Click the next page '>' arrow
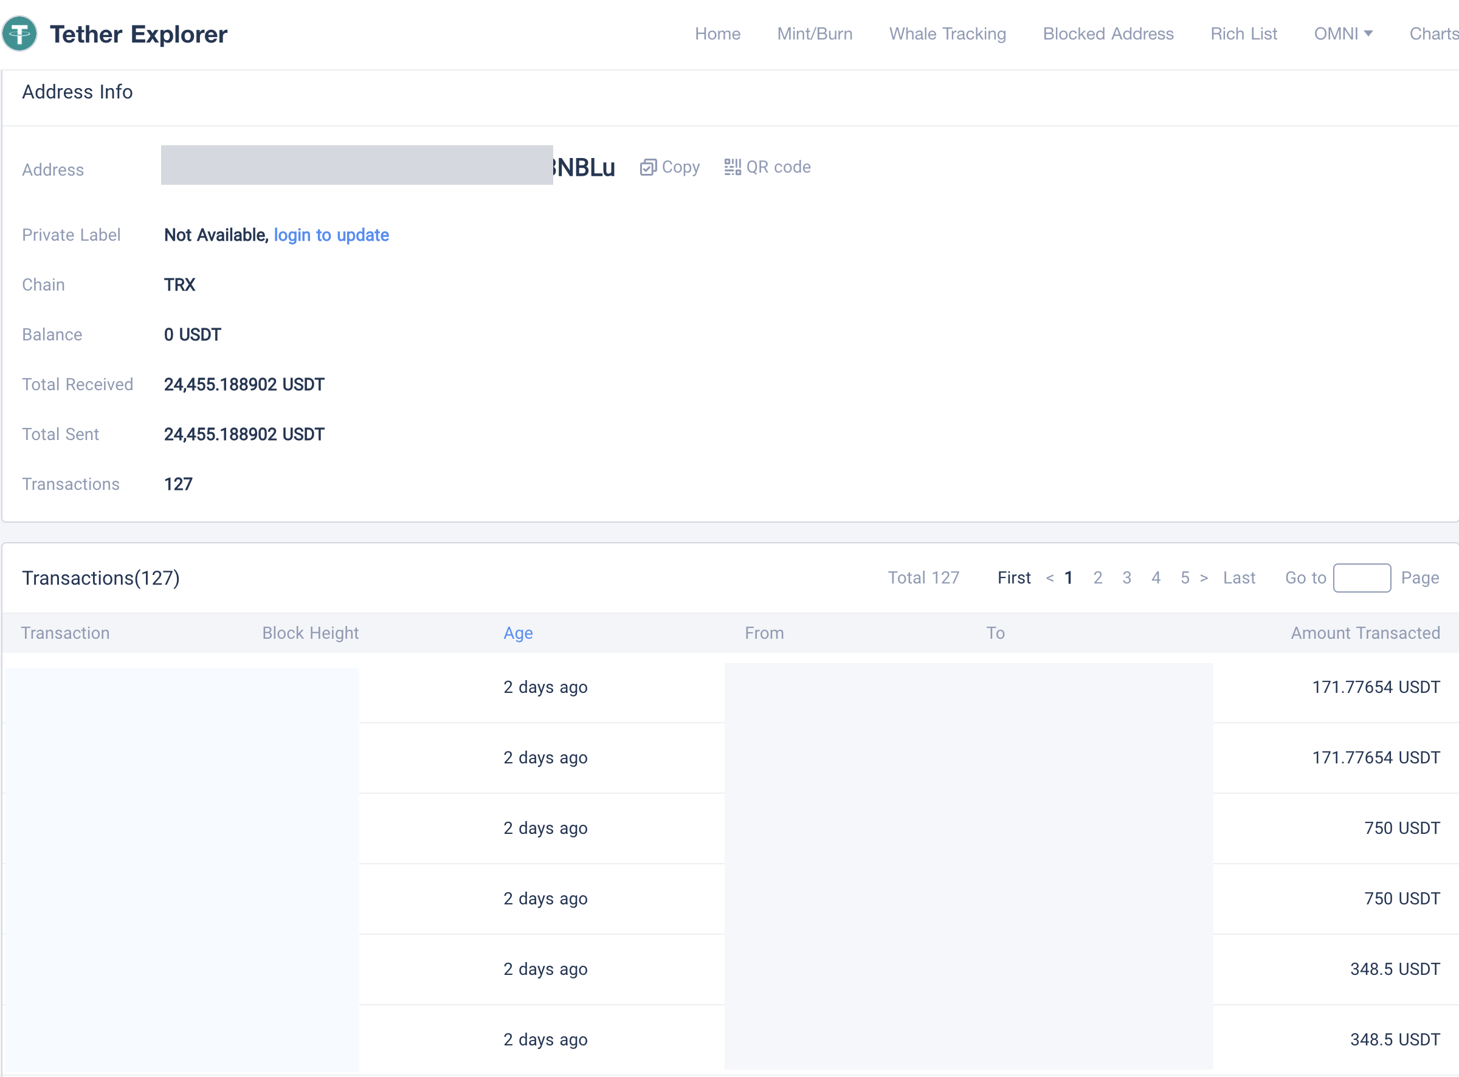This screenshot has width=1459, height=1077. tap(1204, 578)
